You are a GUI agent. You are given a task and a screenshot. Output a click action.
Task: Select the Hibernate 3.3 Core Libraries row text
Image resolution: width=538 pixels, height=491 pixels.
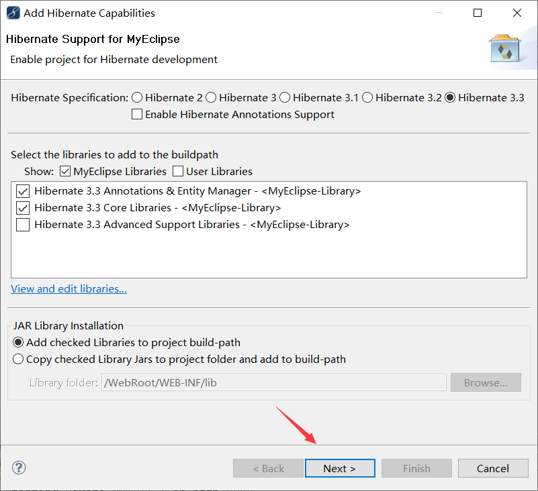click(158, 208)
